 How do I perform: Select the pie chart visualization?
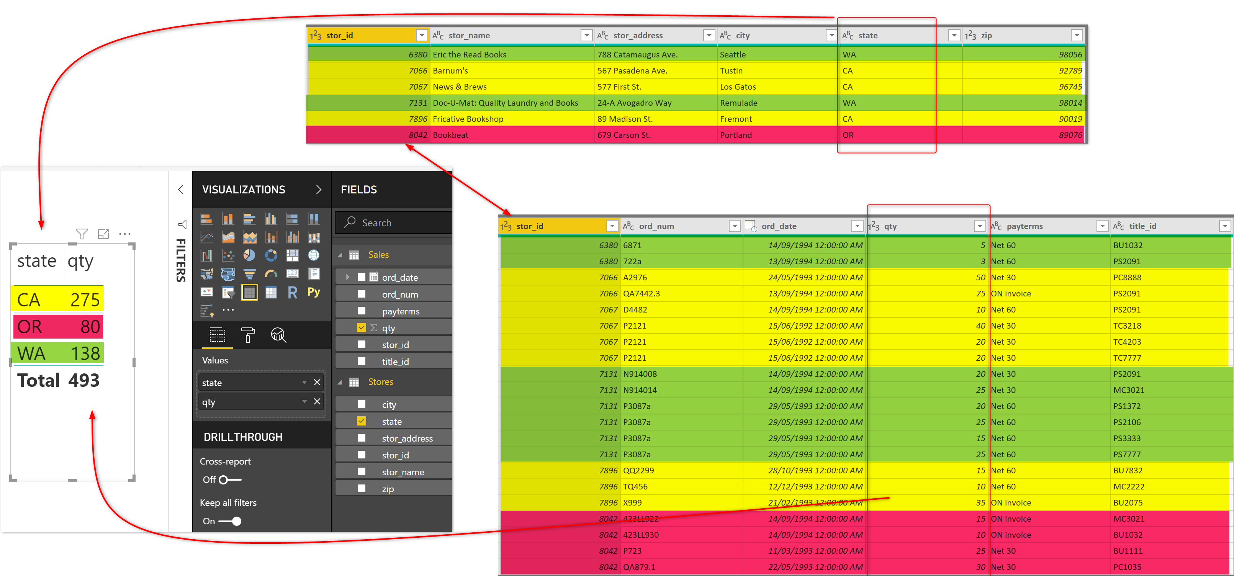(x=249, y=255)
